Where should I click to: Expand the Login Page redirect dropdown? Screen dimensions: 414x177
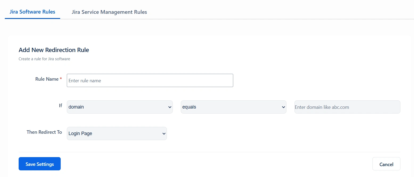click(x=117, y=133)
